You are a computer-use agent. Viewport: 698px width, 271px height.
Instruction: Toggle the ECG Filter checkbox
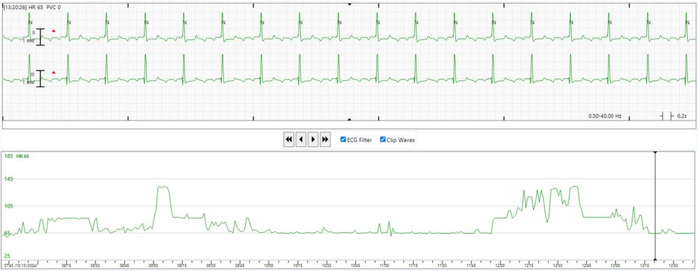click(343, 139)
